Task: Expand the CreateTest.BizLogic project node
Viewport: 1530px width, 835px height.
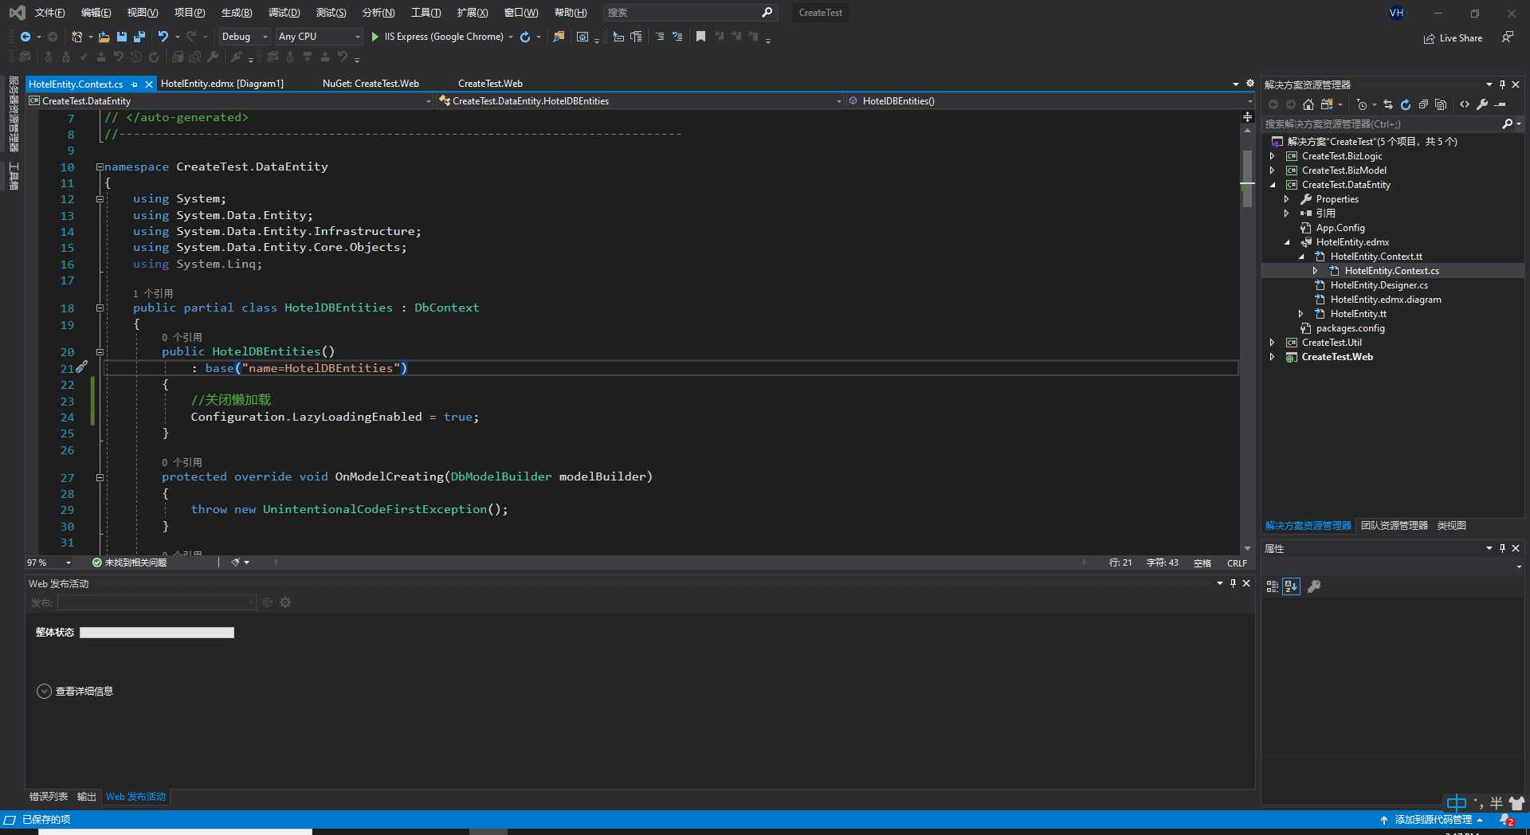Action: tap(1273, 156)
